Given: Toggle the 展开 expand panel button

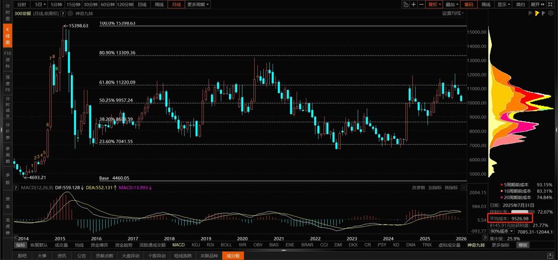Looking at the screenshot, I should point(536,5).
